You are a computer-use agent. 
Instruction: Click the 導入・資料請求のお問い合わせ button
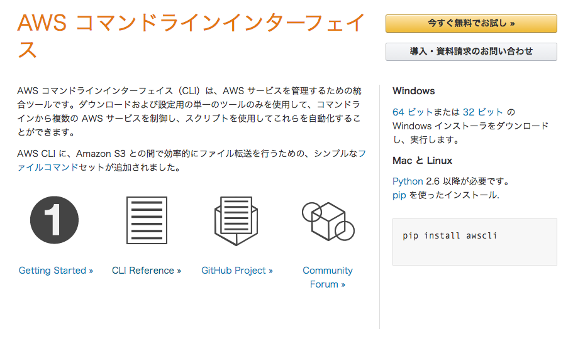[471, 51]
